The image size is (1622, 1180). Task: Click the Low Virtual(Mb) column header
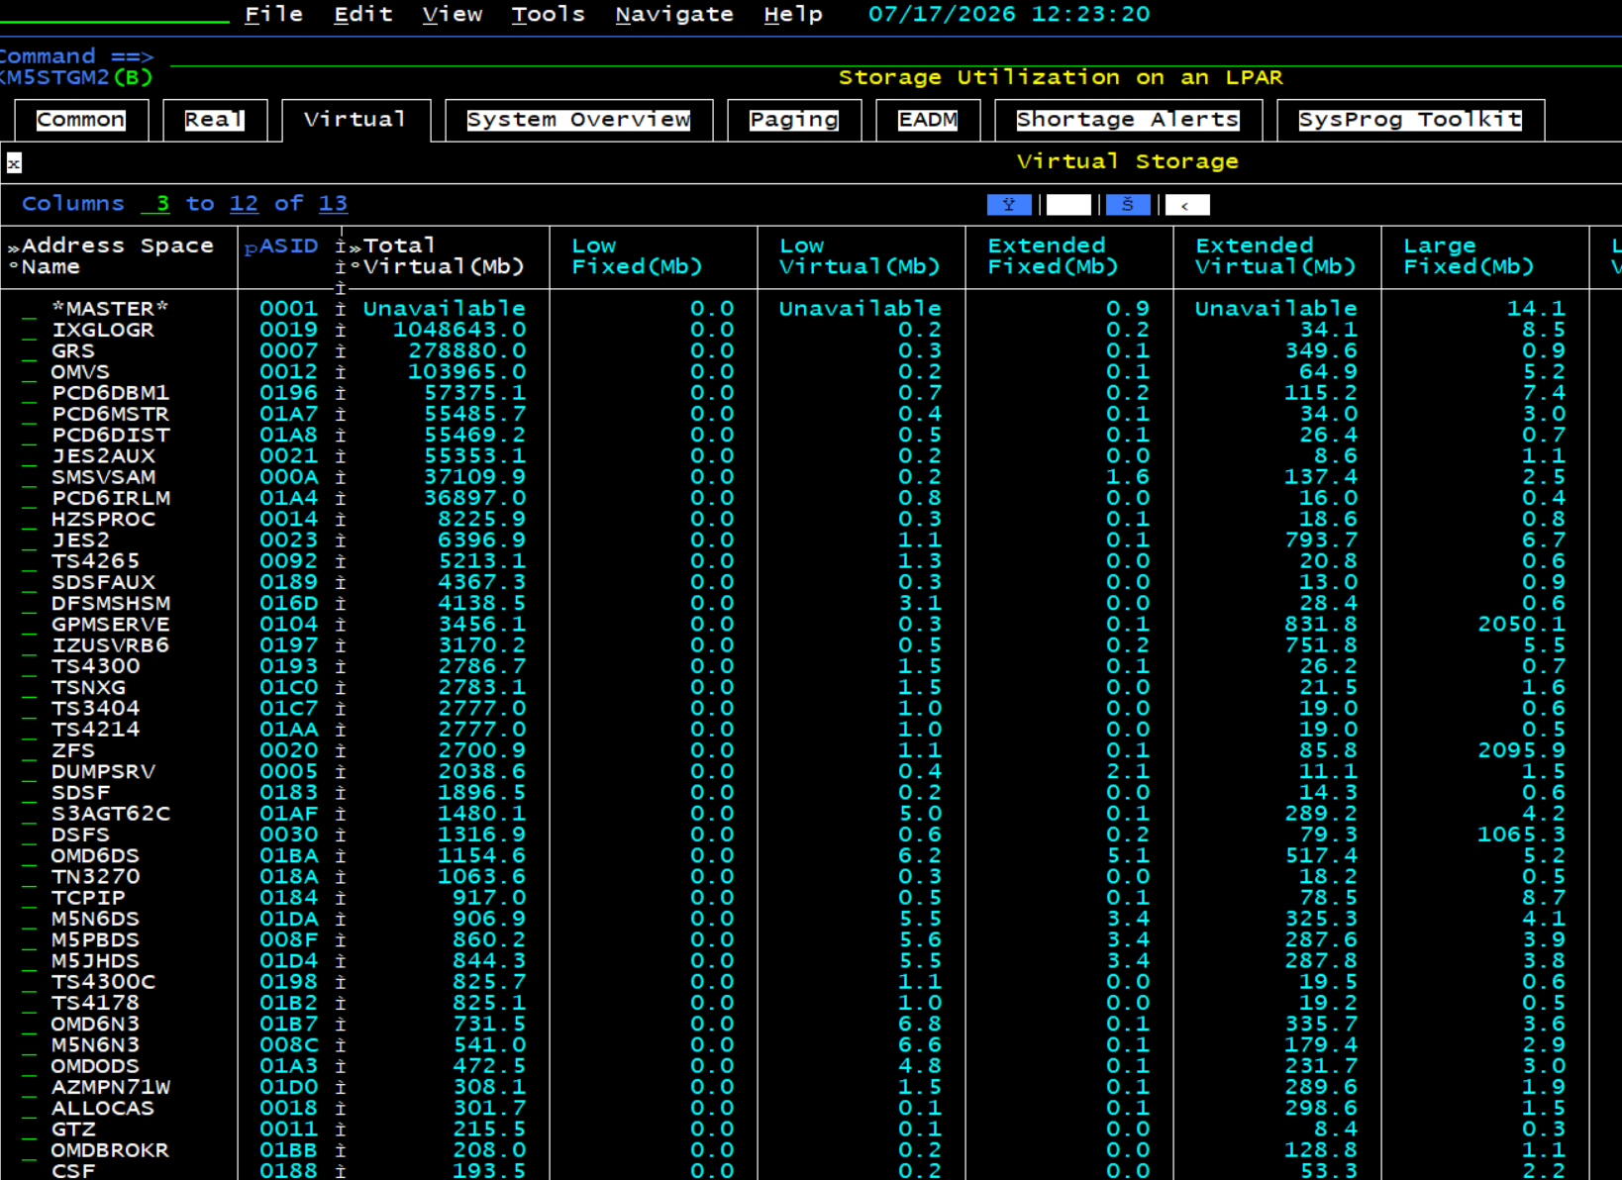(860, 256)
